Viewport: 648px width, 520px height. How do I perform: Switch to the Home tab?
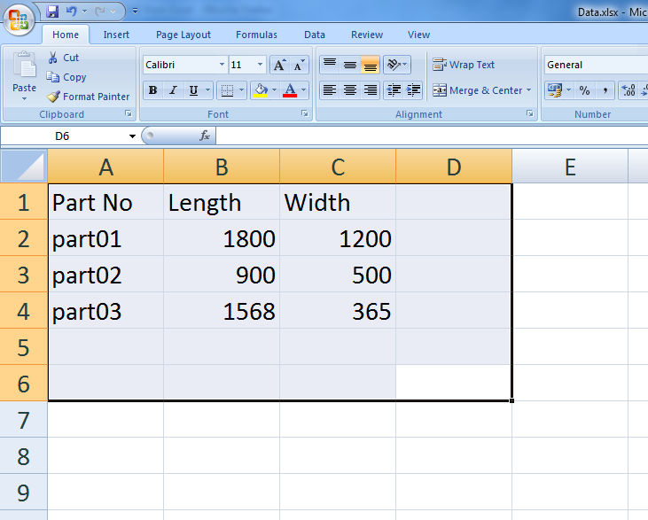[x=66, y=35]
